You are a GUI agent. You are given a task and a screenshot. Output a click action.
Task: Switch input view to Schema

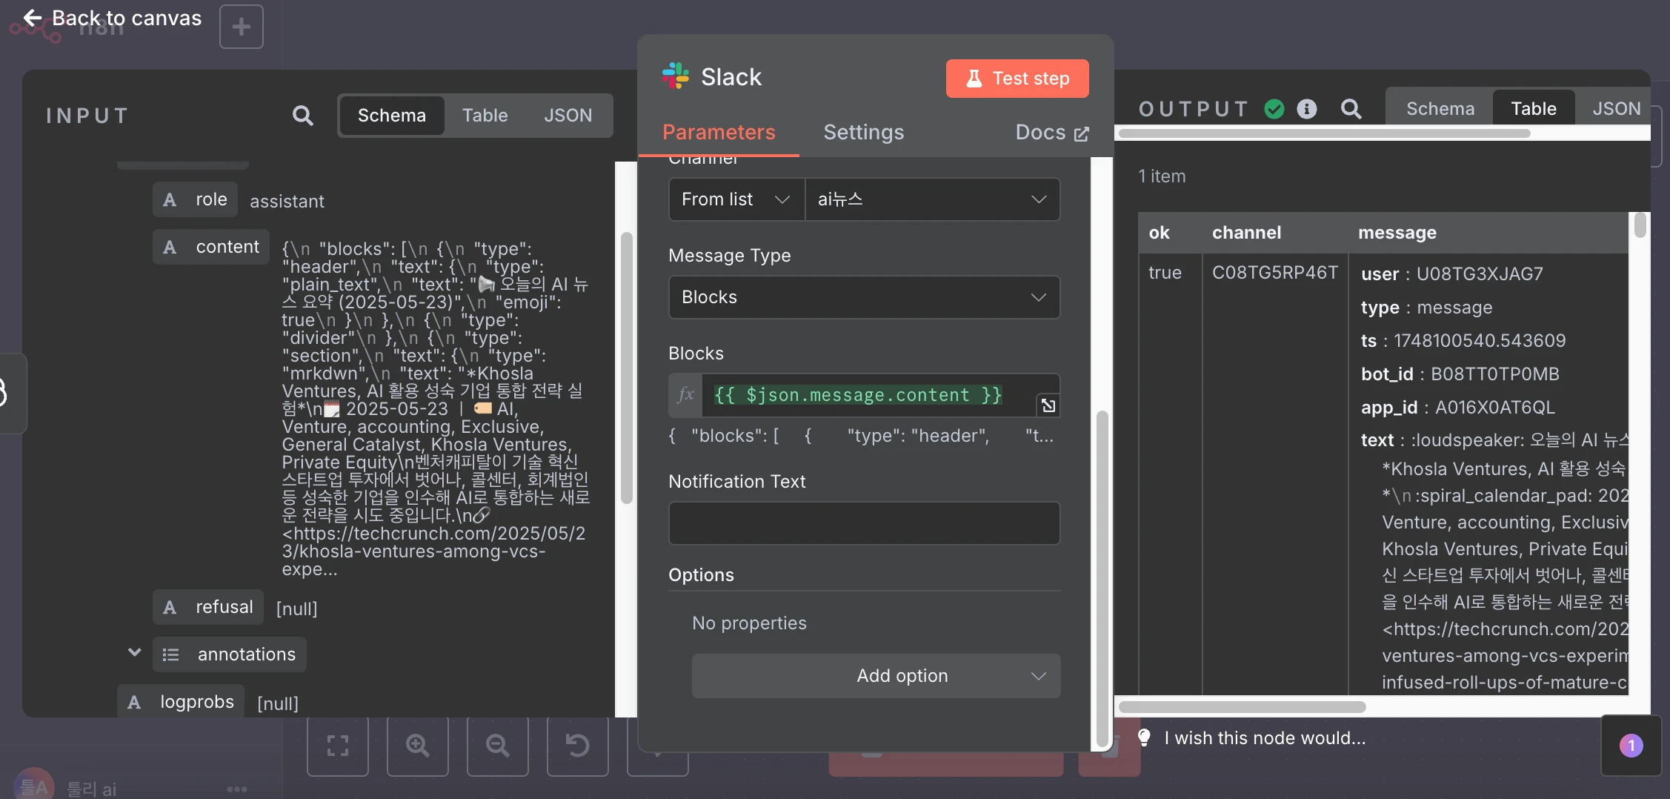pos(392,116)
